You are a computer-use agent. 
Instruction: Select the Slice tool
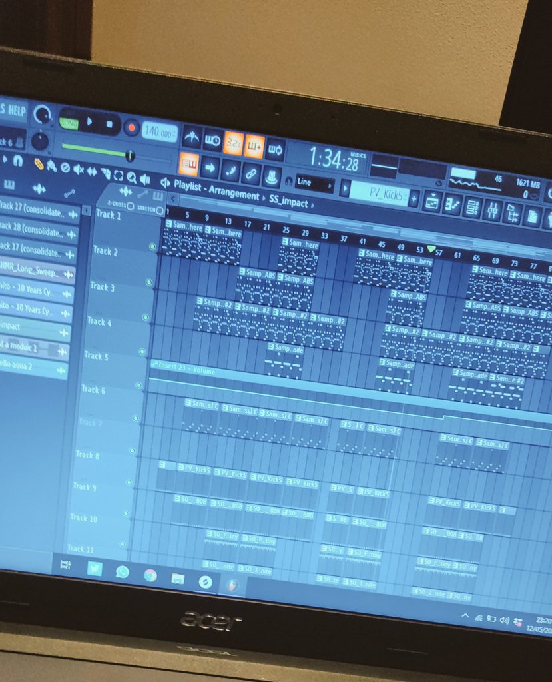pos(105,174)
